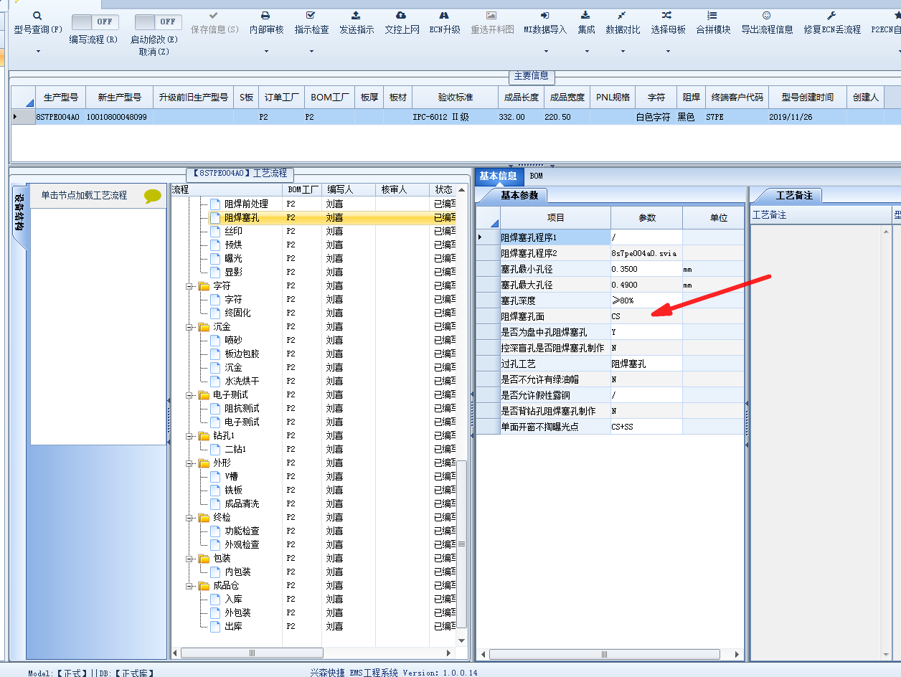901x677 pixels.
Task: Open the 数据对比 dropdown arrow
Action: (x=623, y=51)
